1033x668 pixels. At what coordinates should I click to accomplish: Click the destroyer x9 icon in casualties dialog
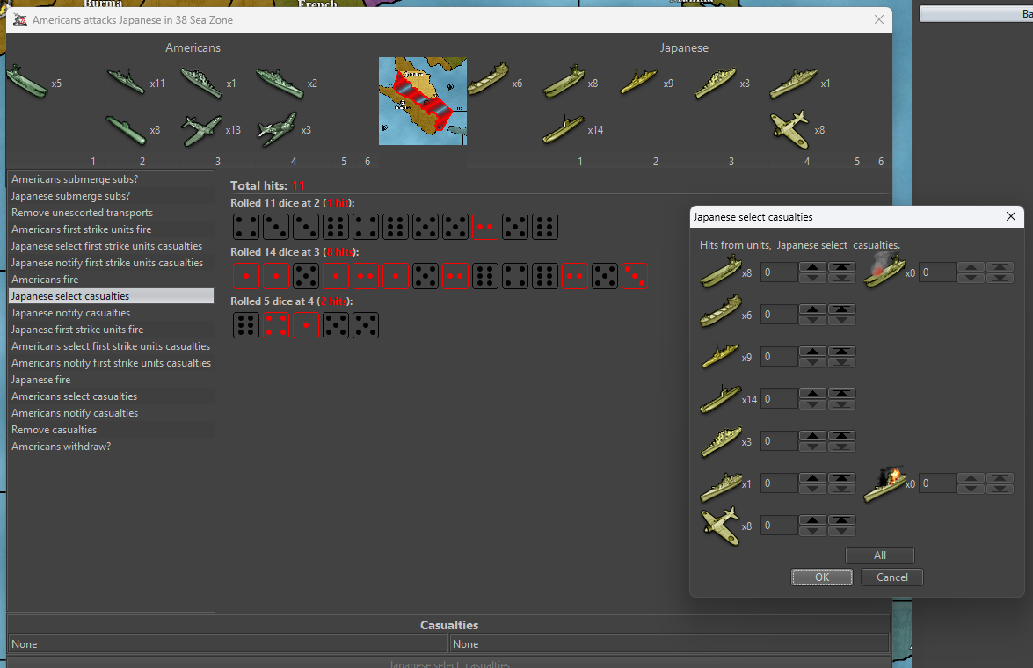click(720, 356)
